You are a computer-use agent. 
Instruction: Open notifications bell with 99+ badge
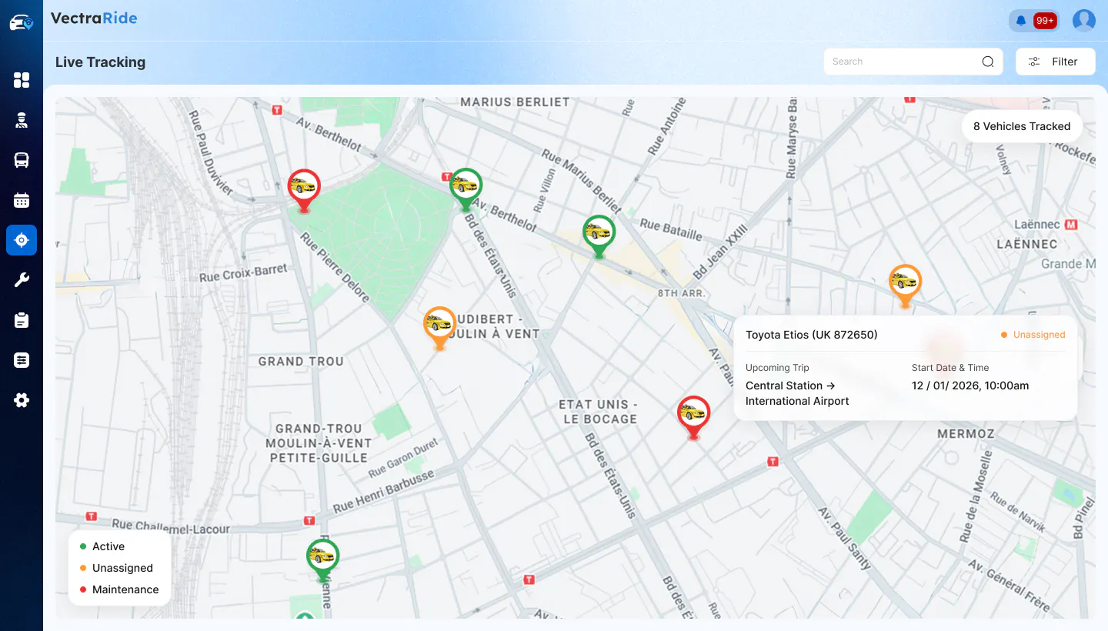point(1034,21)
